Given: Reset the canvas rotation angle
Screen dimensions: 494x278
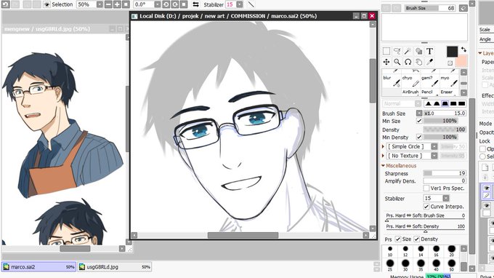Looking at the screenshot, I should [184, 4].
